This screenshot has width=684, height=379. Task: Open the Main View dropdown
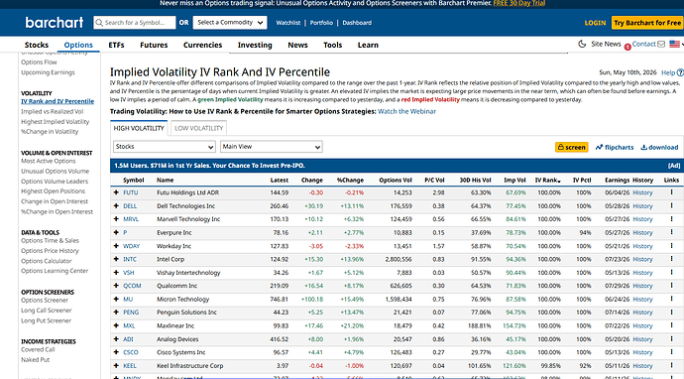(271, 147)
